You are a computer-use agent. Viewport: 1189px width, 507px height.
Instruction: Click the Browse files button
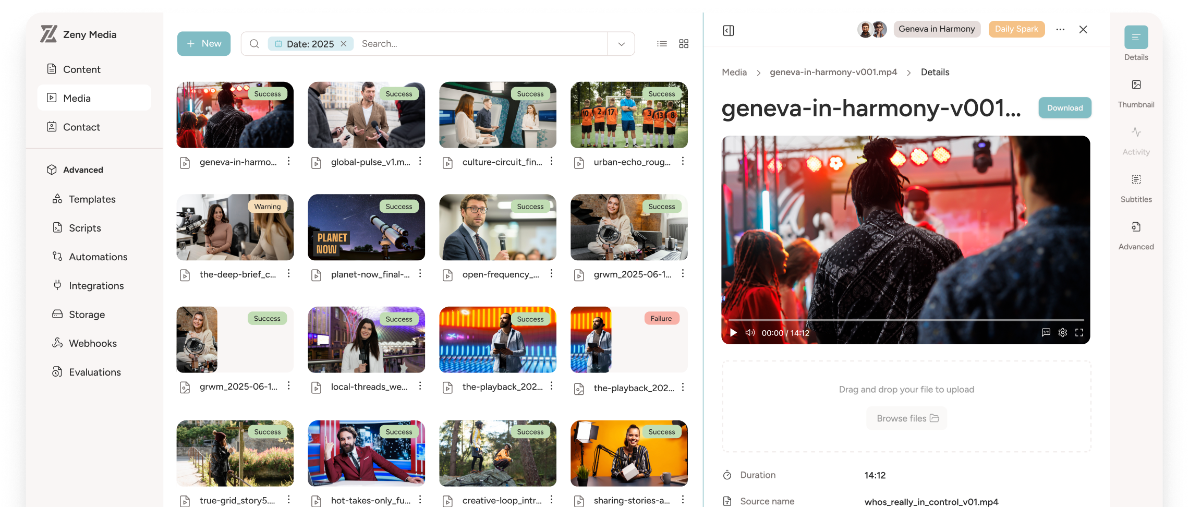point(906,418)
